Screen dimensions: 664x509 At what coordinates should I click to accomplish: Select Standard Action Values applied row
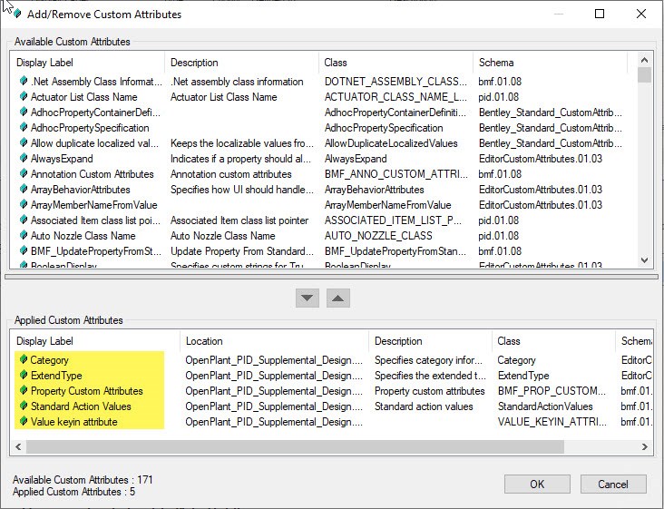point(81,406)
